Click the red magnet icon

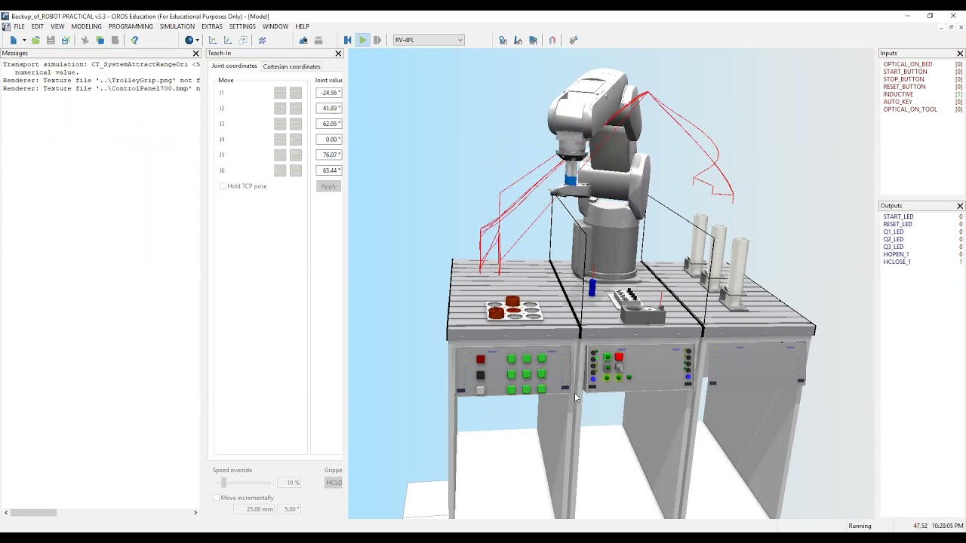[552, 40]
